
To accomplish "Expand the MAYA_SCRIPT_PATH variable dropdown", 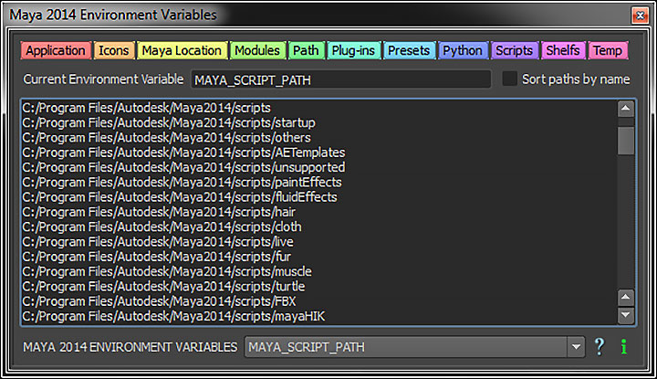I will pyautogui.click(x=576, y=347).
